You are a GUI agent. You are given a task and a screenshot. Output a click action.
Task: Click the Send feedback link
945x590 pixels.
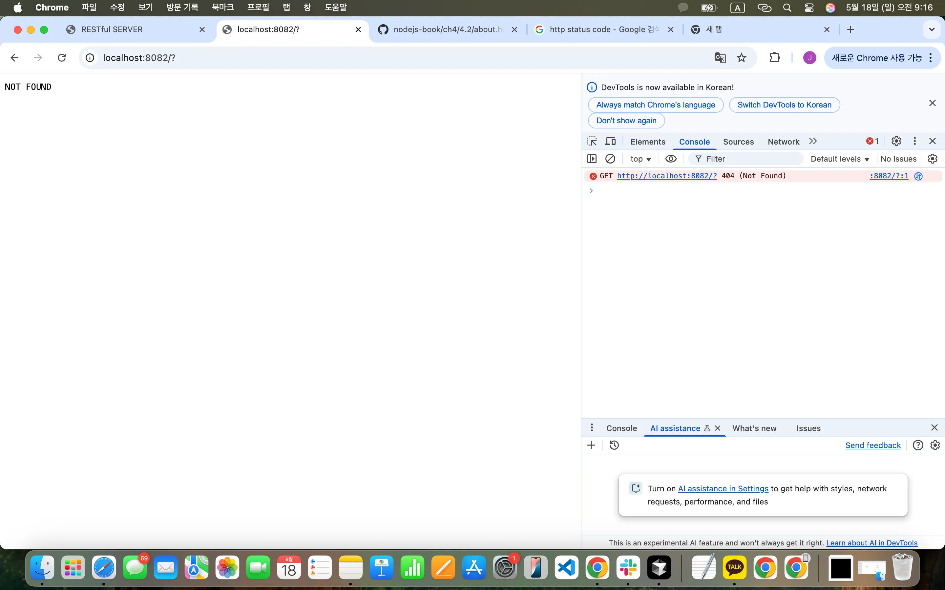pyautogui.click(x=873, y=445)
